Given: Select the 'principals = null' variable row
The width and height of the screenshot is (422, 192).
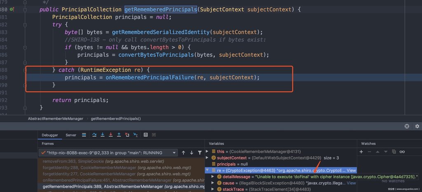Looking at the screenshot, I should tap(281, 164).
